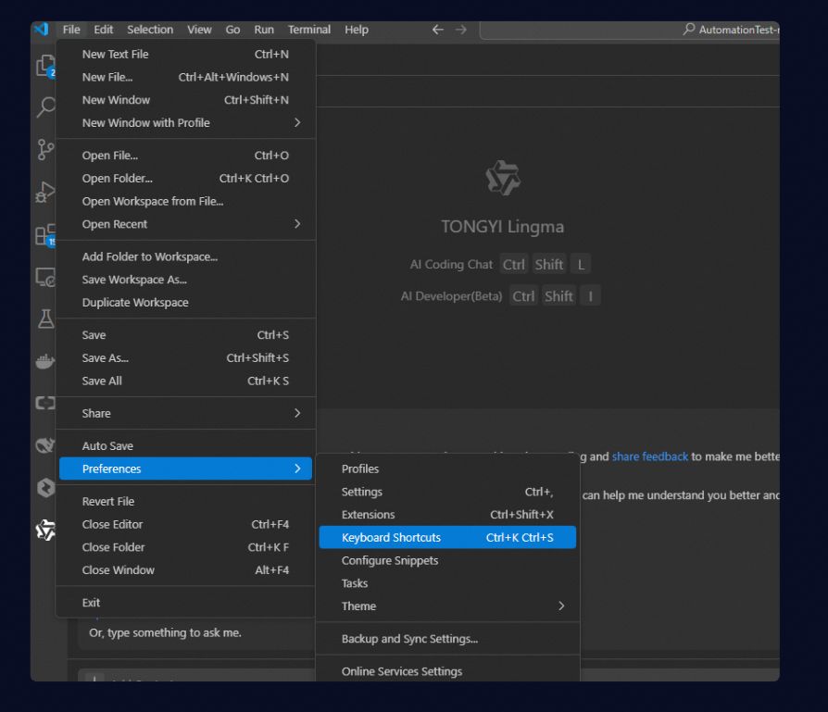This screenshot has height=712, width=828.
Task: Open the Run menu
Action: point(264,30)
